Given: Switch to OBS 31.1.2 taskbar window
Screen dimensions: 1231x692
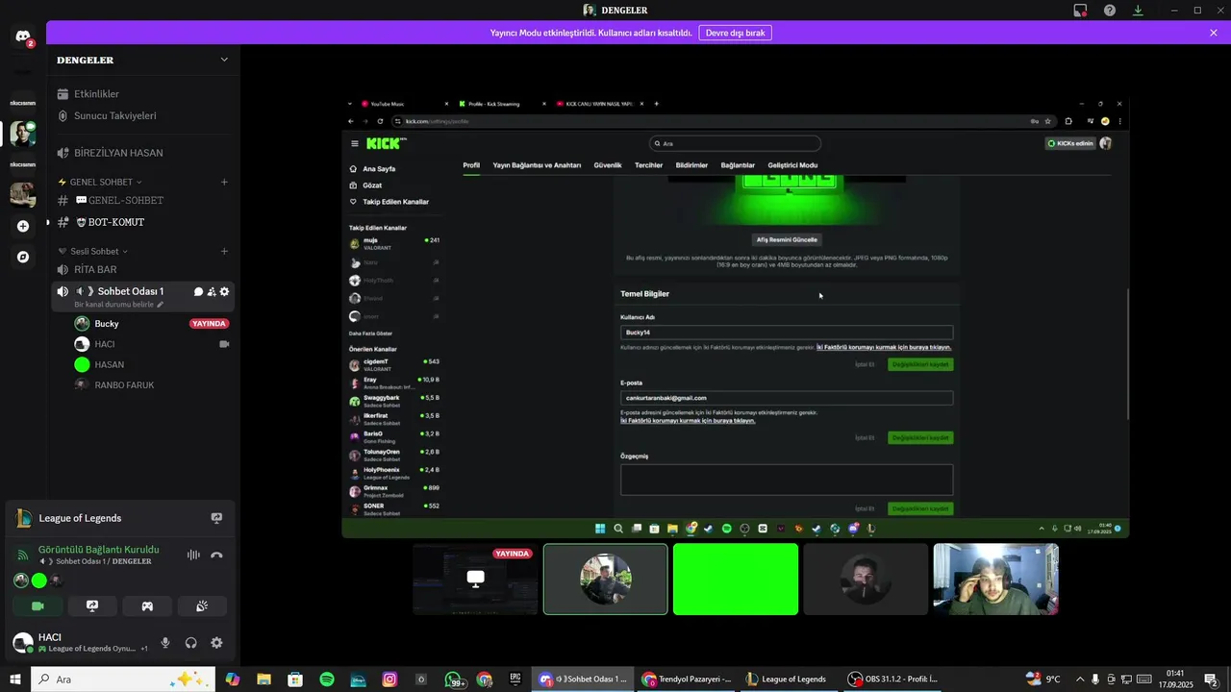Looking at the screenshot, I should click(x=893, y=680).
